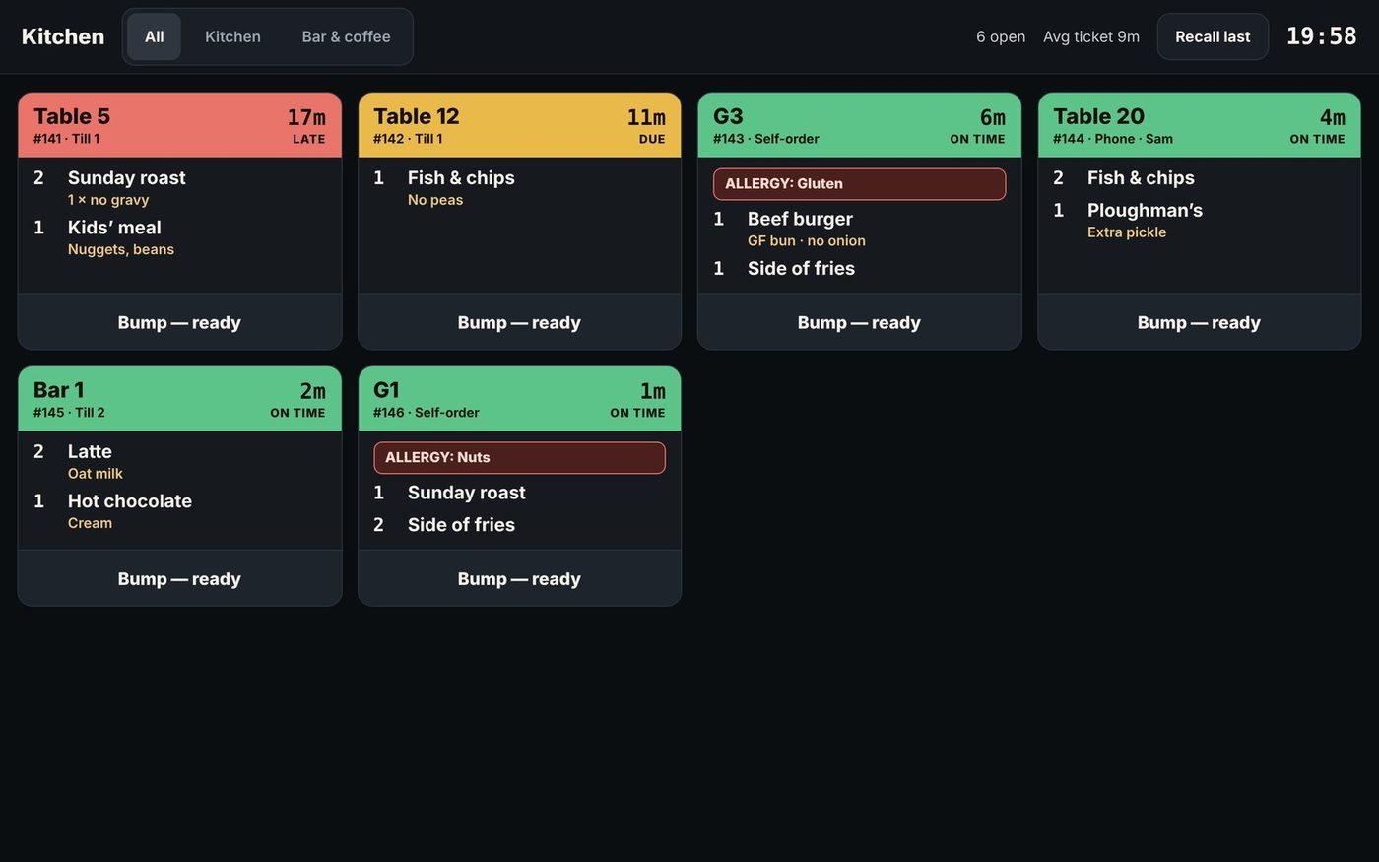Open the Bar & coffee tab
Screen dimensions: 1379x862
point(346,36)
